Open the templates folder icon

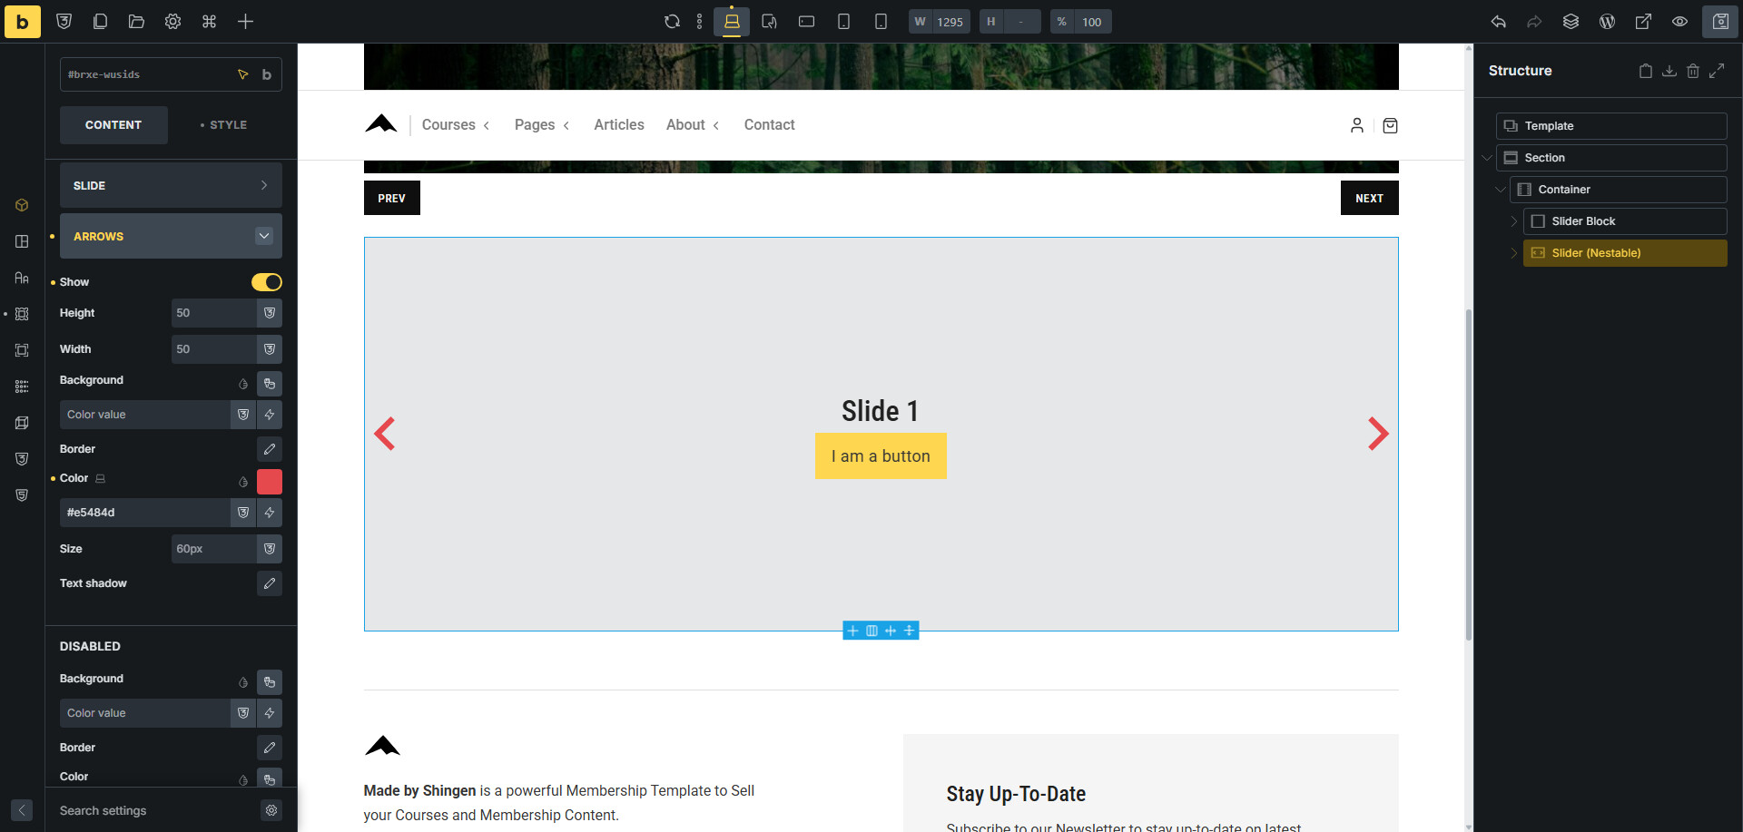tap(136, 22)
